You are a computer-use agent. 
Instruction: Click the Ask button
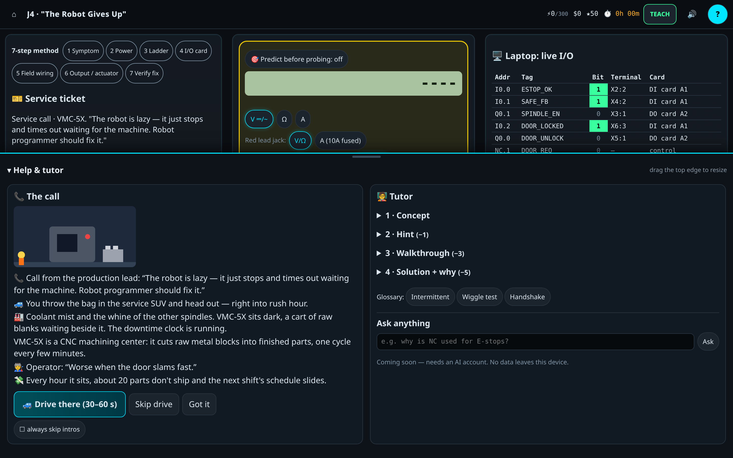tap(708, 342)
